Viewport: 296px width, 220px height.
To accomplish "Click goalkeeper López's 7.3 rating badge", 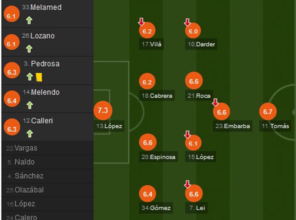I will tap(103, 110).
